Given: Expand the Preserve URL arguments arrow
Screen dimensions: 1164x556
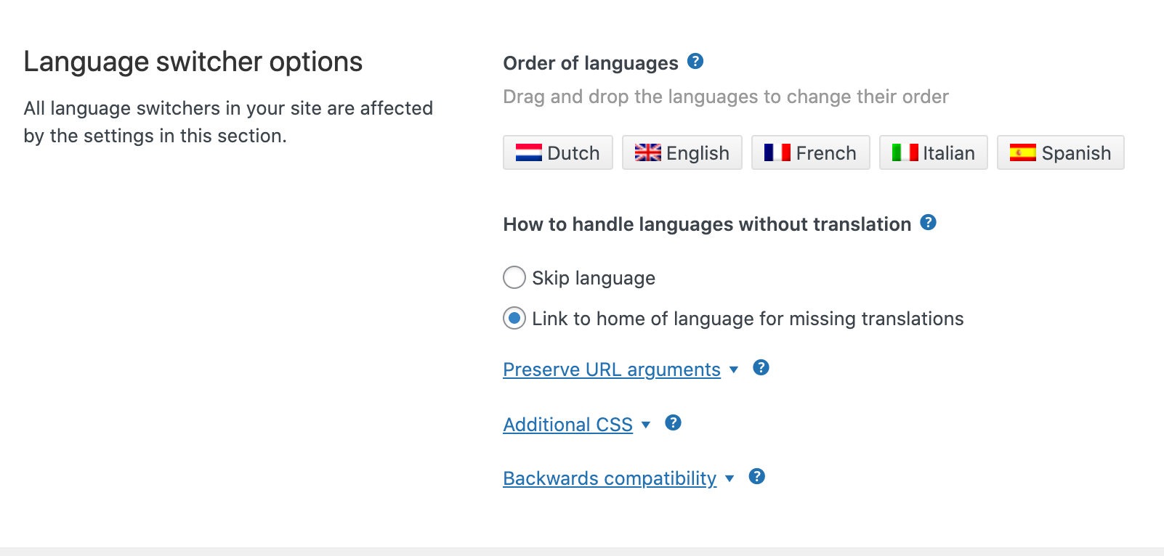Looking at the screenshot, I should tap(734, 369).
